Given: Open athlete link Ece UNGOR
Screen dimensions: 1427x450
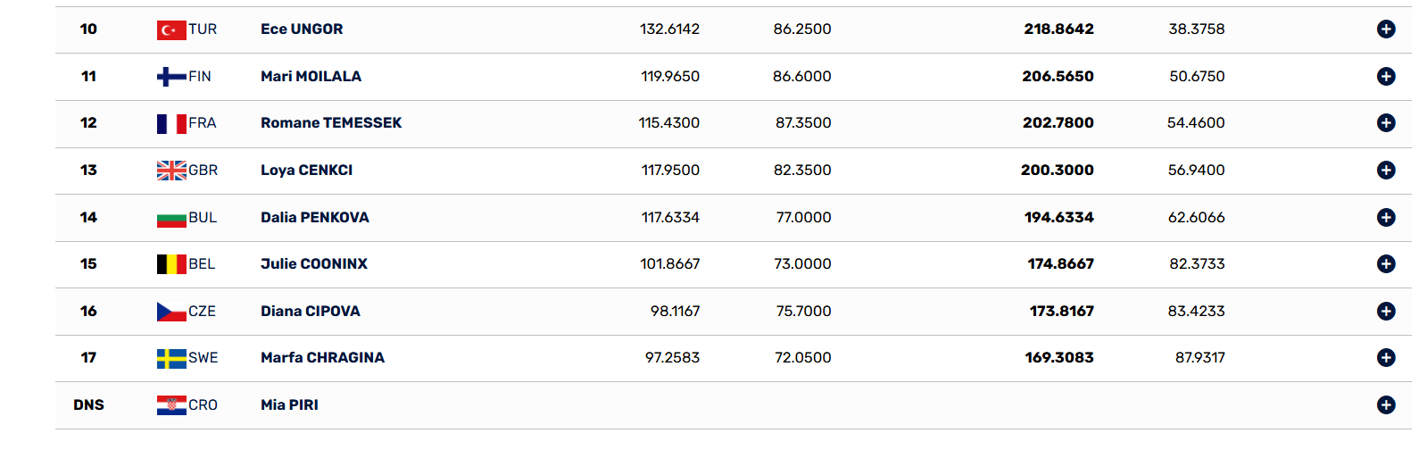Looking at the screenshot, I should click(x=302, y=29).
